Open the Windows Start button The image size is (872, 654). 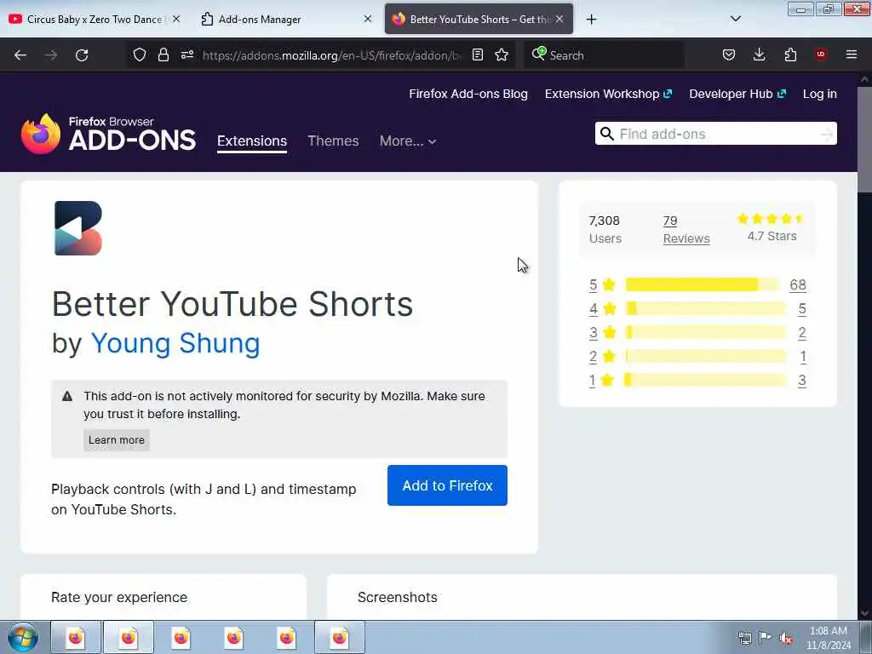(x=23, y=637)
